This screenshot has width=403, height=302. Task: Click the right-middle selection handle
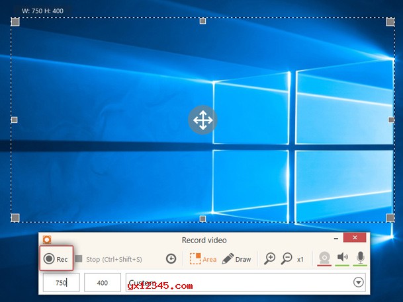pos(391,120)
